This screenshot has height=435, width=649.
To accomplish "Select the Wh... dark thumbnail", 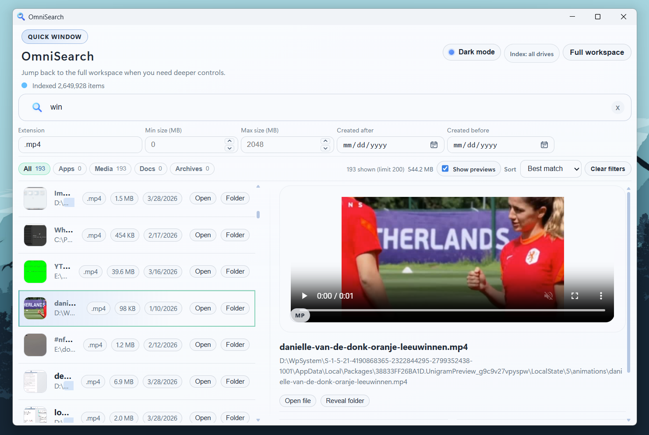I will [x=35, y=235].
